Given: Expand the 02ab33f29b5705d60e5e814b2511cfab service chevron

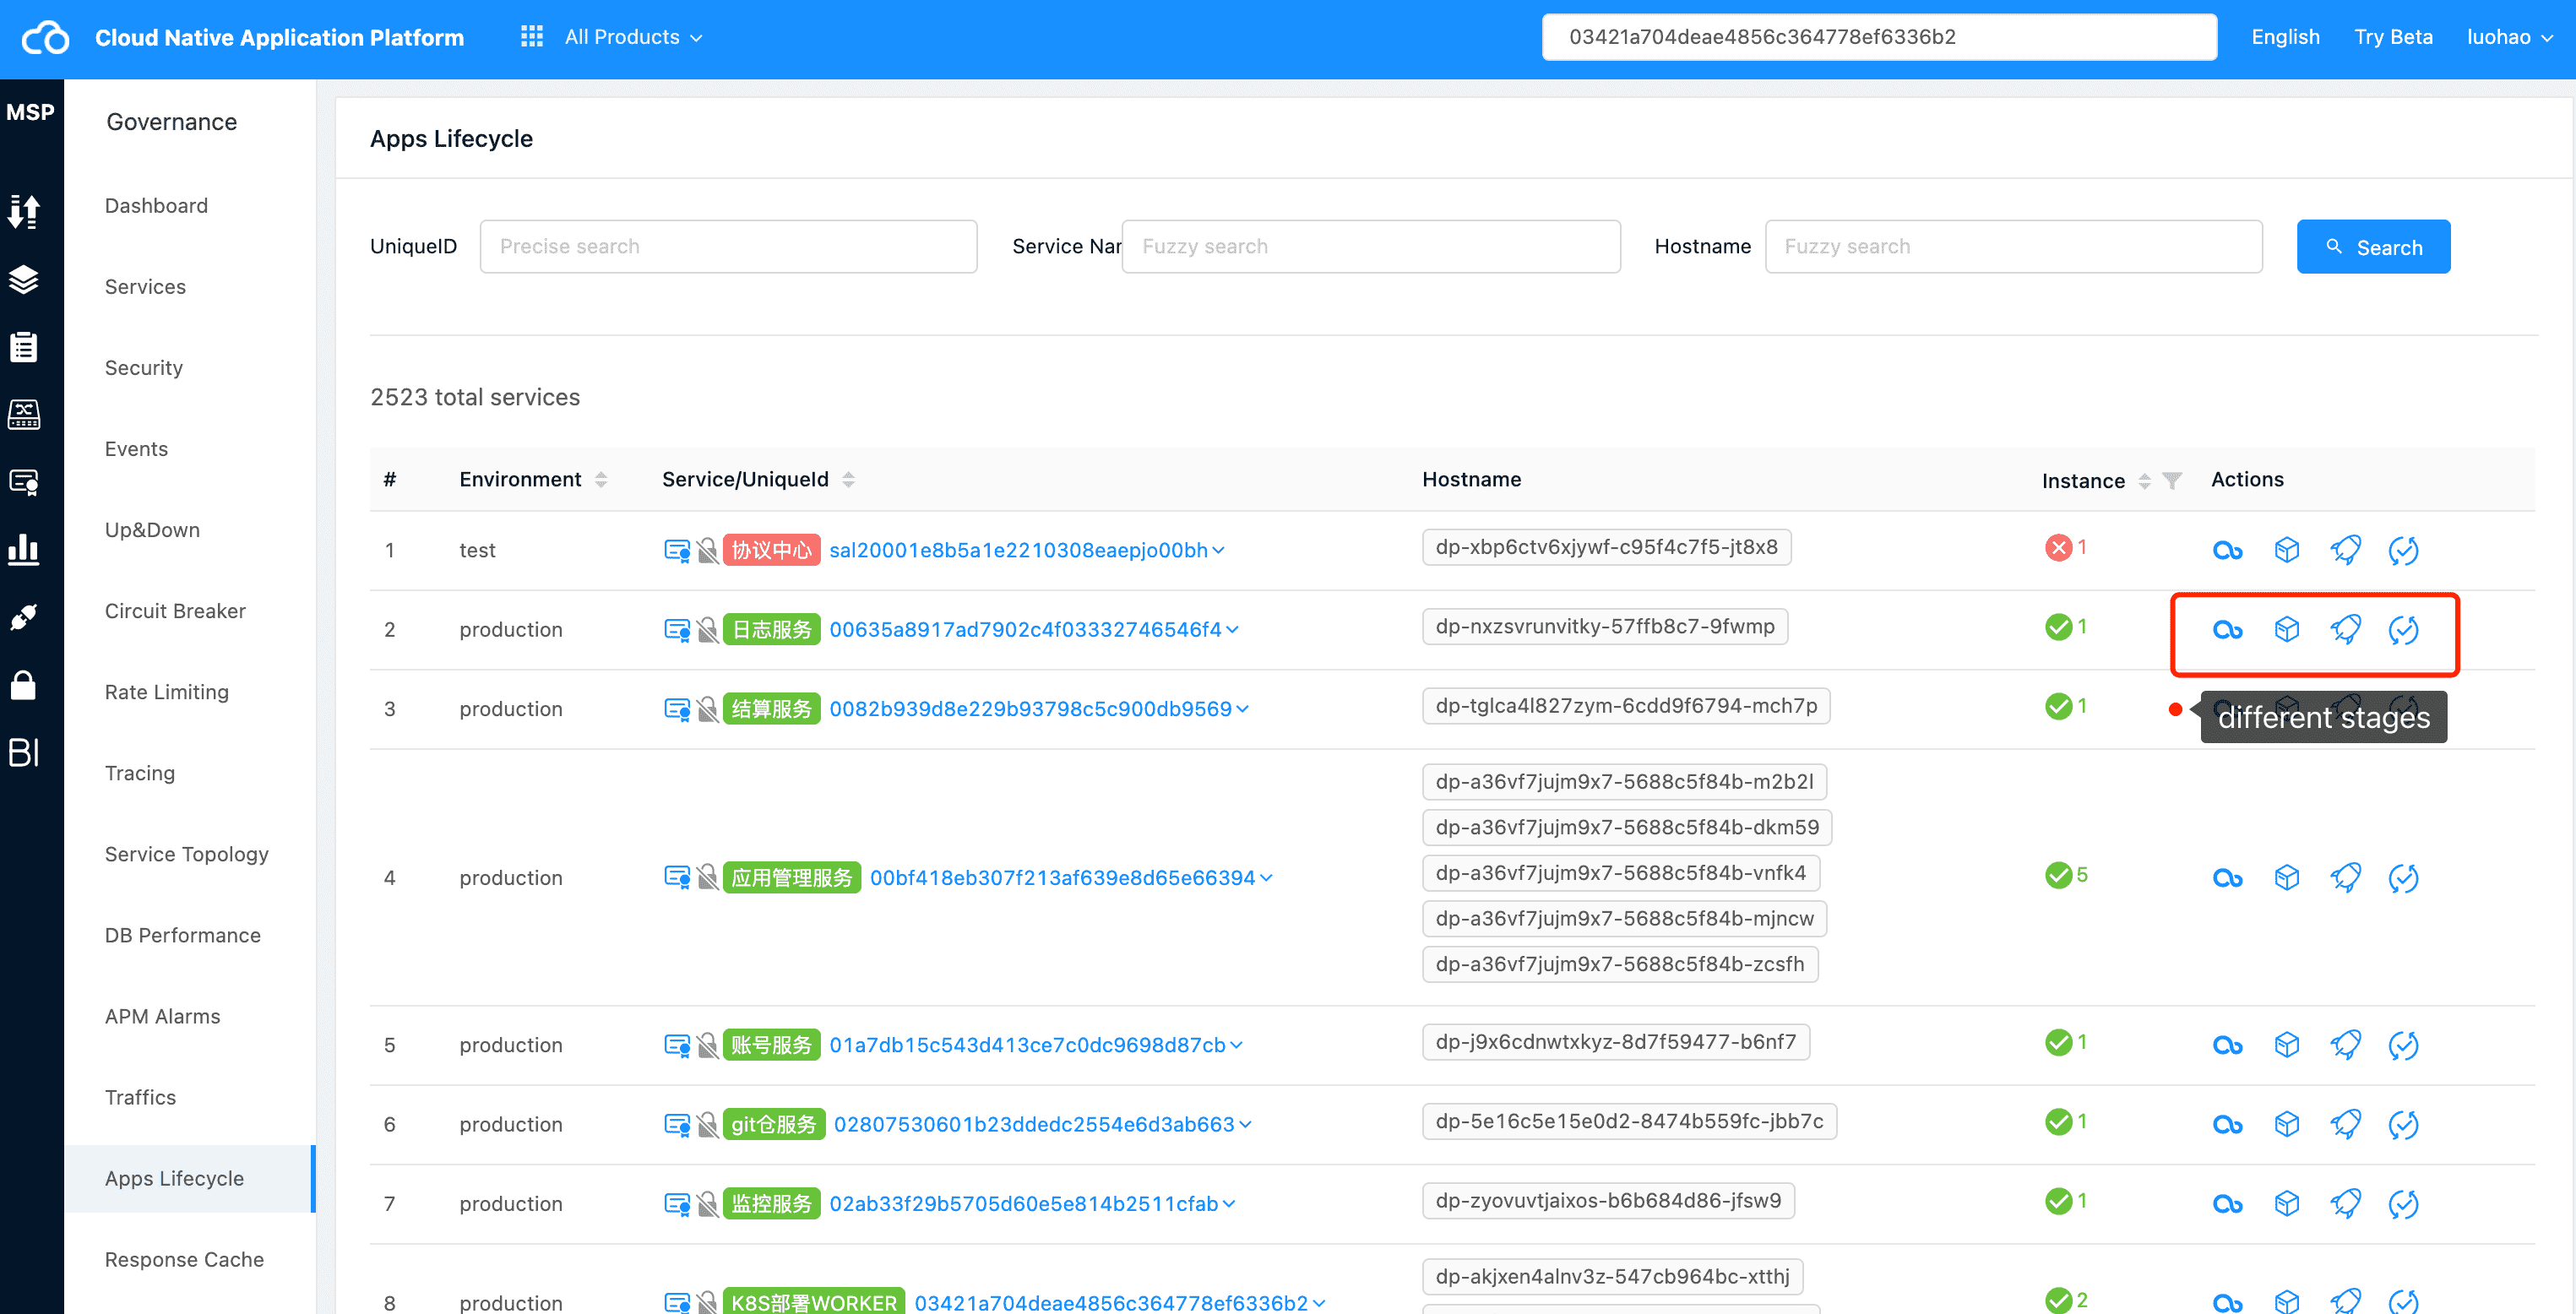Looking at the screenshot, I should click(1229, 1203).
